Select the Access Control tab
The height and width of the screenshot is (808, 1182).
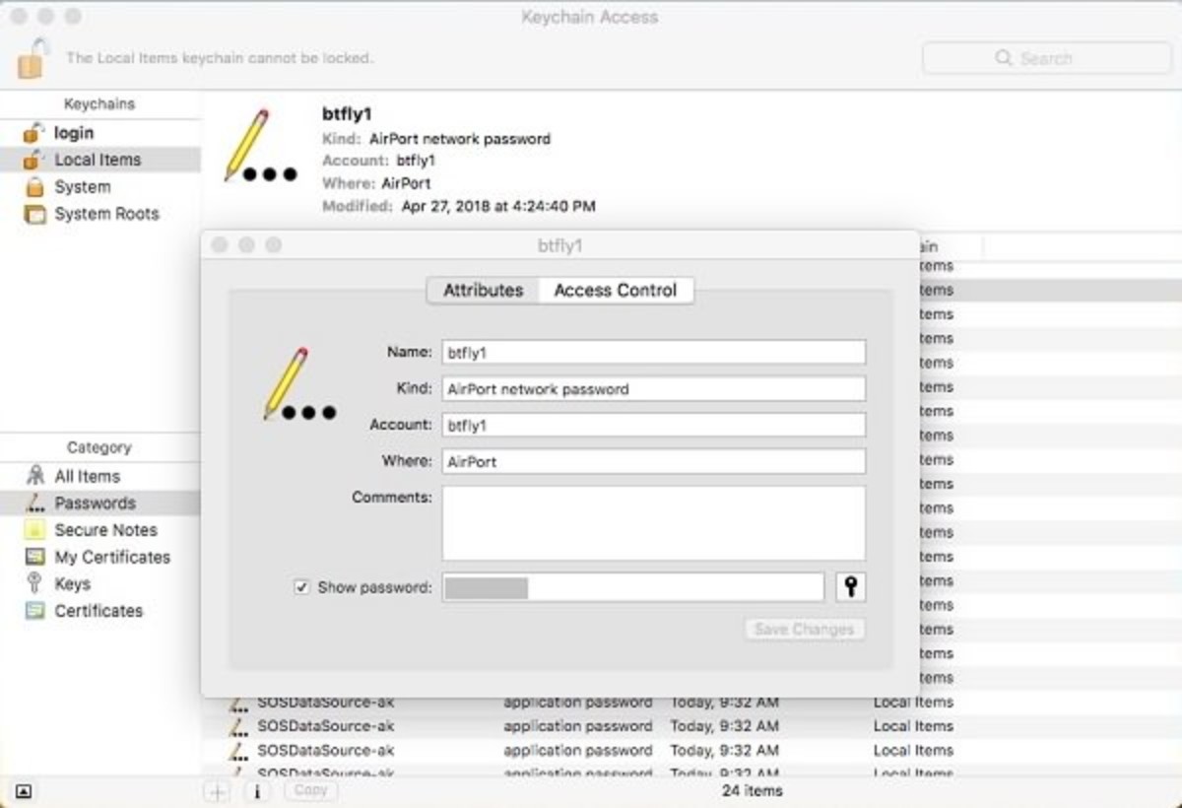pyautogui.click(x=615, y=290)
